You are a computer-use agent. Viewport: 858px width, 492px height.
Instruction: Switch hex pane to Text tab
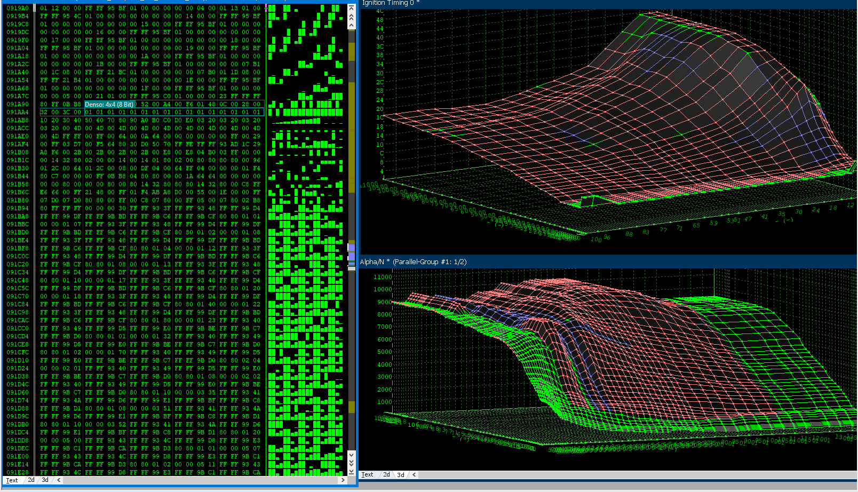(12, 480)
